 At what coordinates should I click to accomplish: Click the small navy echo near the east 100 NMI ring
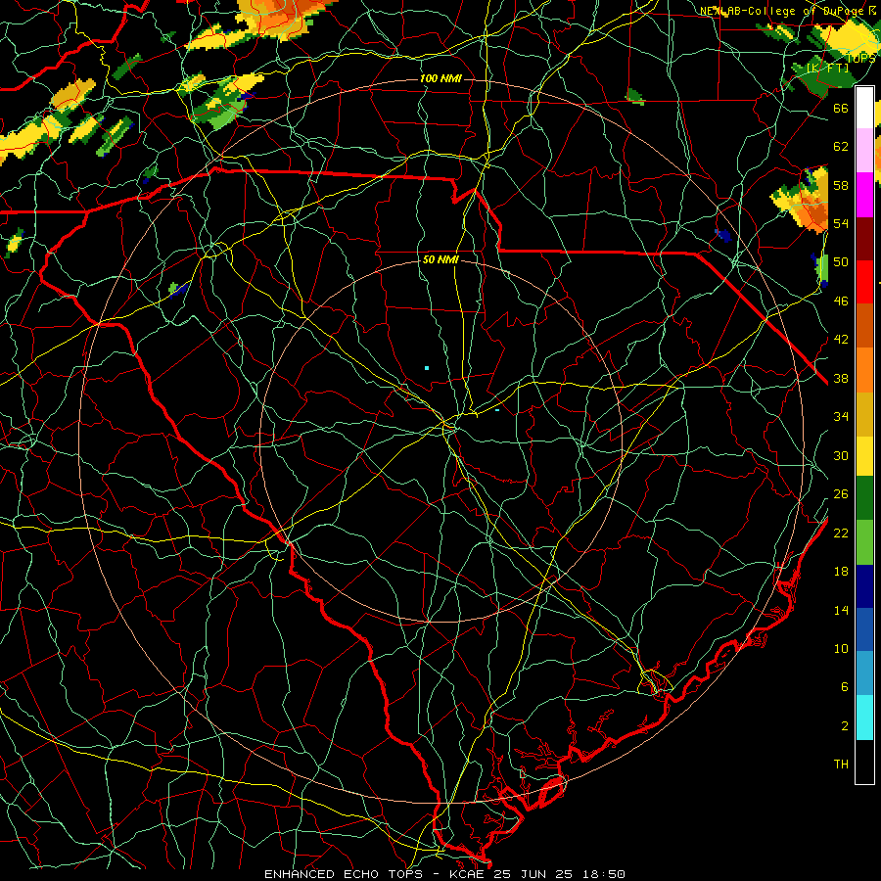[x=723, y=235]
